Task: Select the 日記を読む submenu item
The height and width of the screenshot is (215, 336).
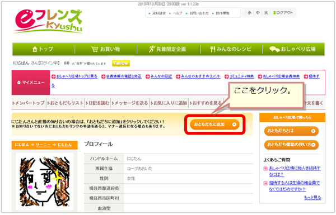Action: pos(97,103)
